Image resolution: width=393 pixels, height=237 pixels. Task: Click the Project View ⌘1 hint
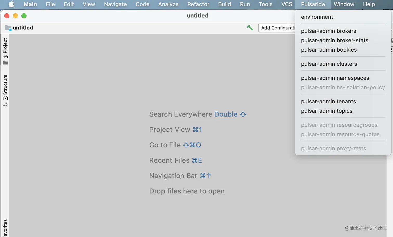175,130
